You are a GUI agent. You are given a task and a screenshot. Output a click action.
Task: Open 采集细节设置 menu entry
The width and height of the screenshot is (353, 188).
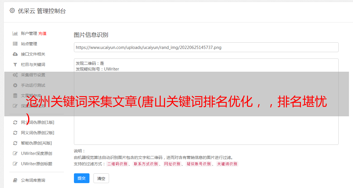pyautogui.click(x=33, y=75)
